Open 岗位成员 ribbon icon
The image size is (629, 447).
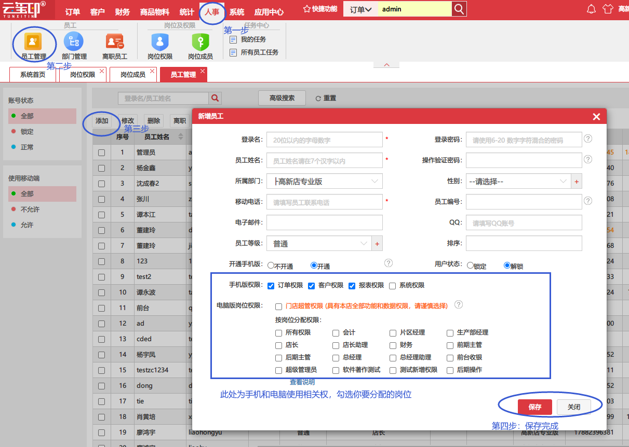pos(200,41)
